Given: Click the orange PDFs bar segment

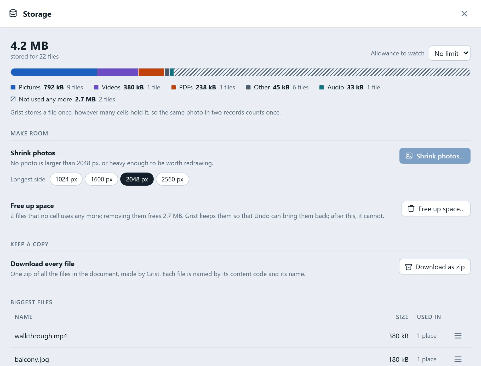Looking at the screenshot, I should click(151, 72).
